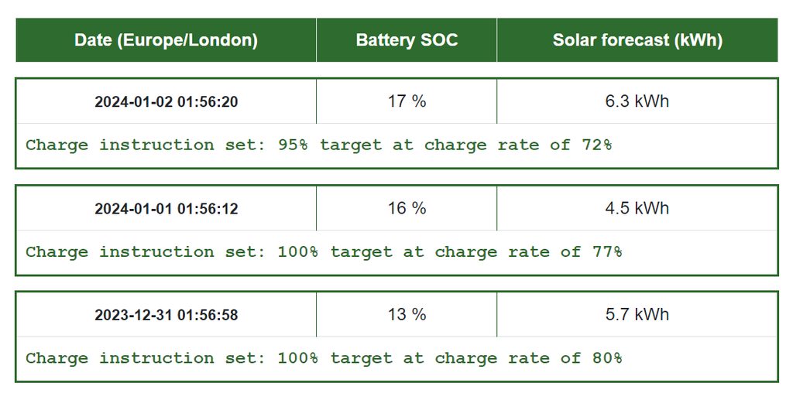This screenshot has height=393, width=793.
Task: Select the 4.5 kWh solar forecast cell
Action: tap(637, 208)
